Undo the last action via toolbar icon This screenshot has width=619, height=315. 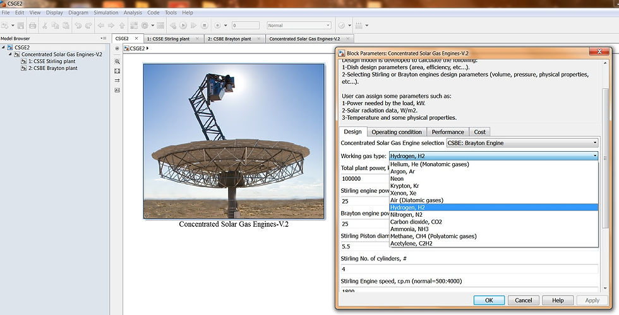78,26
